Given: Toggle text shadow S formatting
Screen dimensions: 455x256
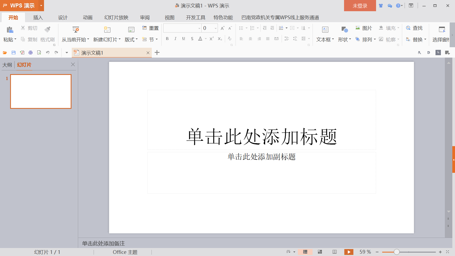Looking at the screenshot, I should coord(192,39).
